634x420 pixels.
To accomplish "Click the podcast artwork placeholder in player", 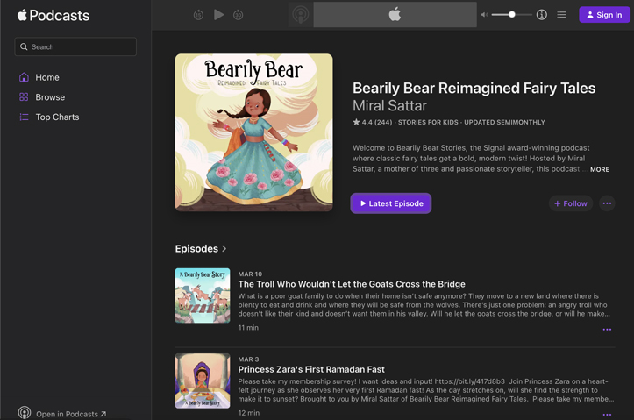I will click(301, 15).
